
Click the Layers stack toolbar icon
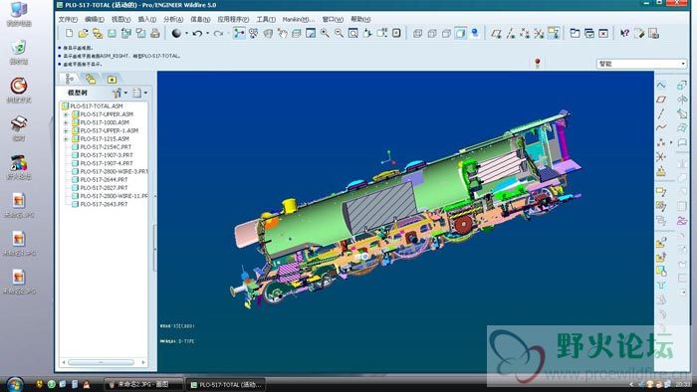pos(297,33)
